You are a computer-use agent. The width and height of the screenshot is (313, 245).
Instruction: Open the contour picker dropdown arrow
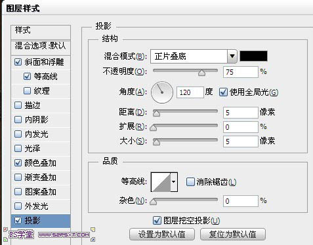pyautogui.click(x=174, y=181)
